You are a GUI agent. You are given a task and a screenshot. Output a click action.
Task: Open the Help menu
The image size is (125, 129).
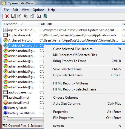(x=51, y=10)
